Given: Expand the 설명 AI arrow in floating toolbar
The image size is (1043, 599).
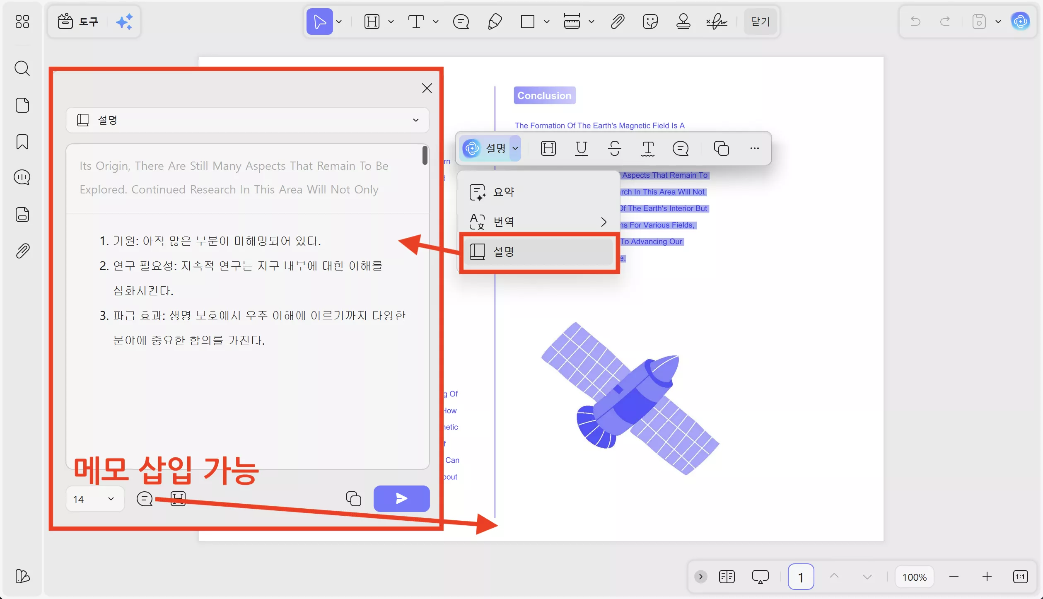Looking at the screenshot, I should [x=515, y=148].
